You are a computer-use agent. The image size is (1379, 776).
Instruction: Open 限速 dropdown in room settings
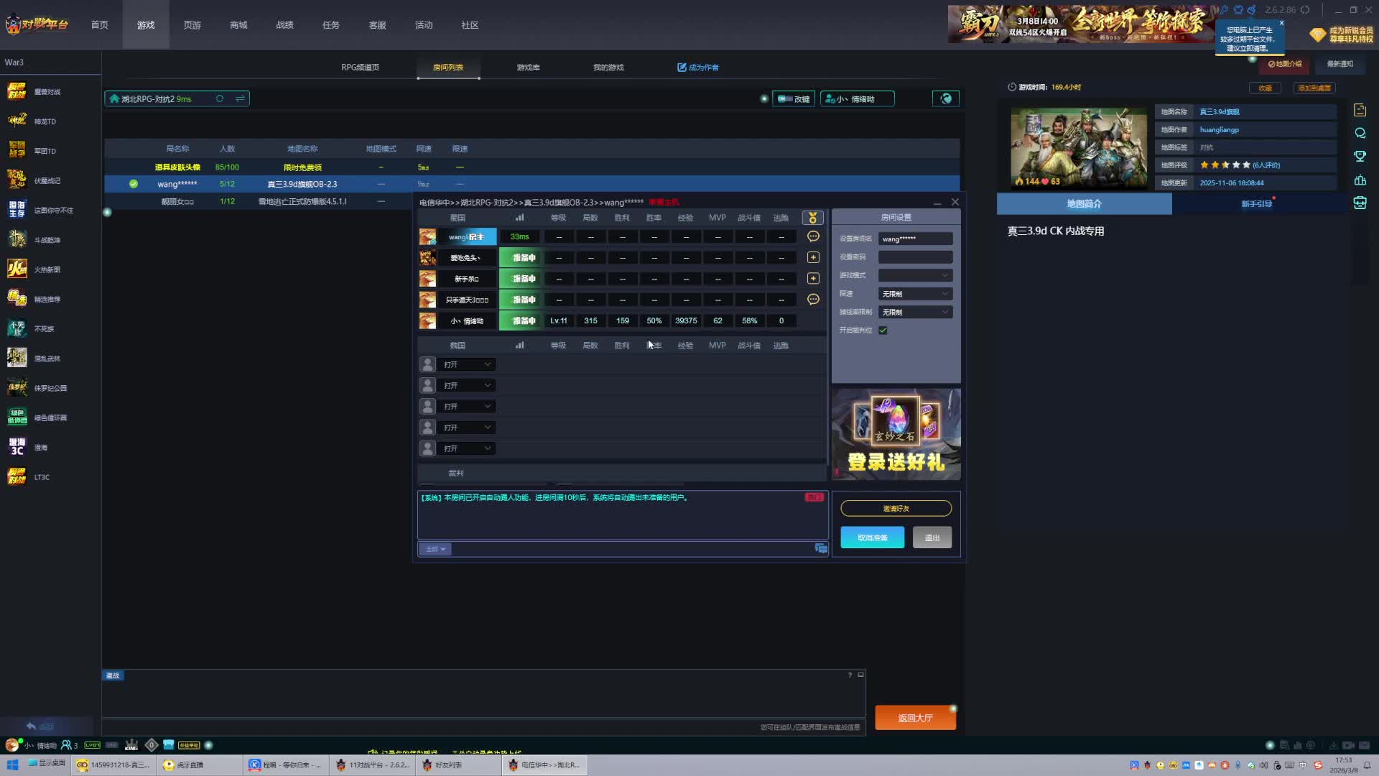click(915, 294)
